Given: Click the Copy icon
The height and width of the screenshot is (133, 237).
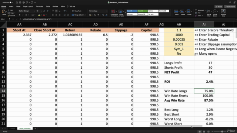Looking at the screenshot, I should (x=9, y=13).
